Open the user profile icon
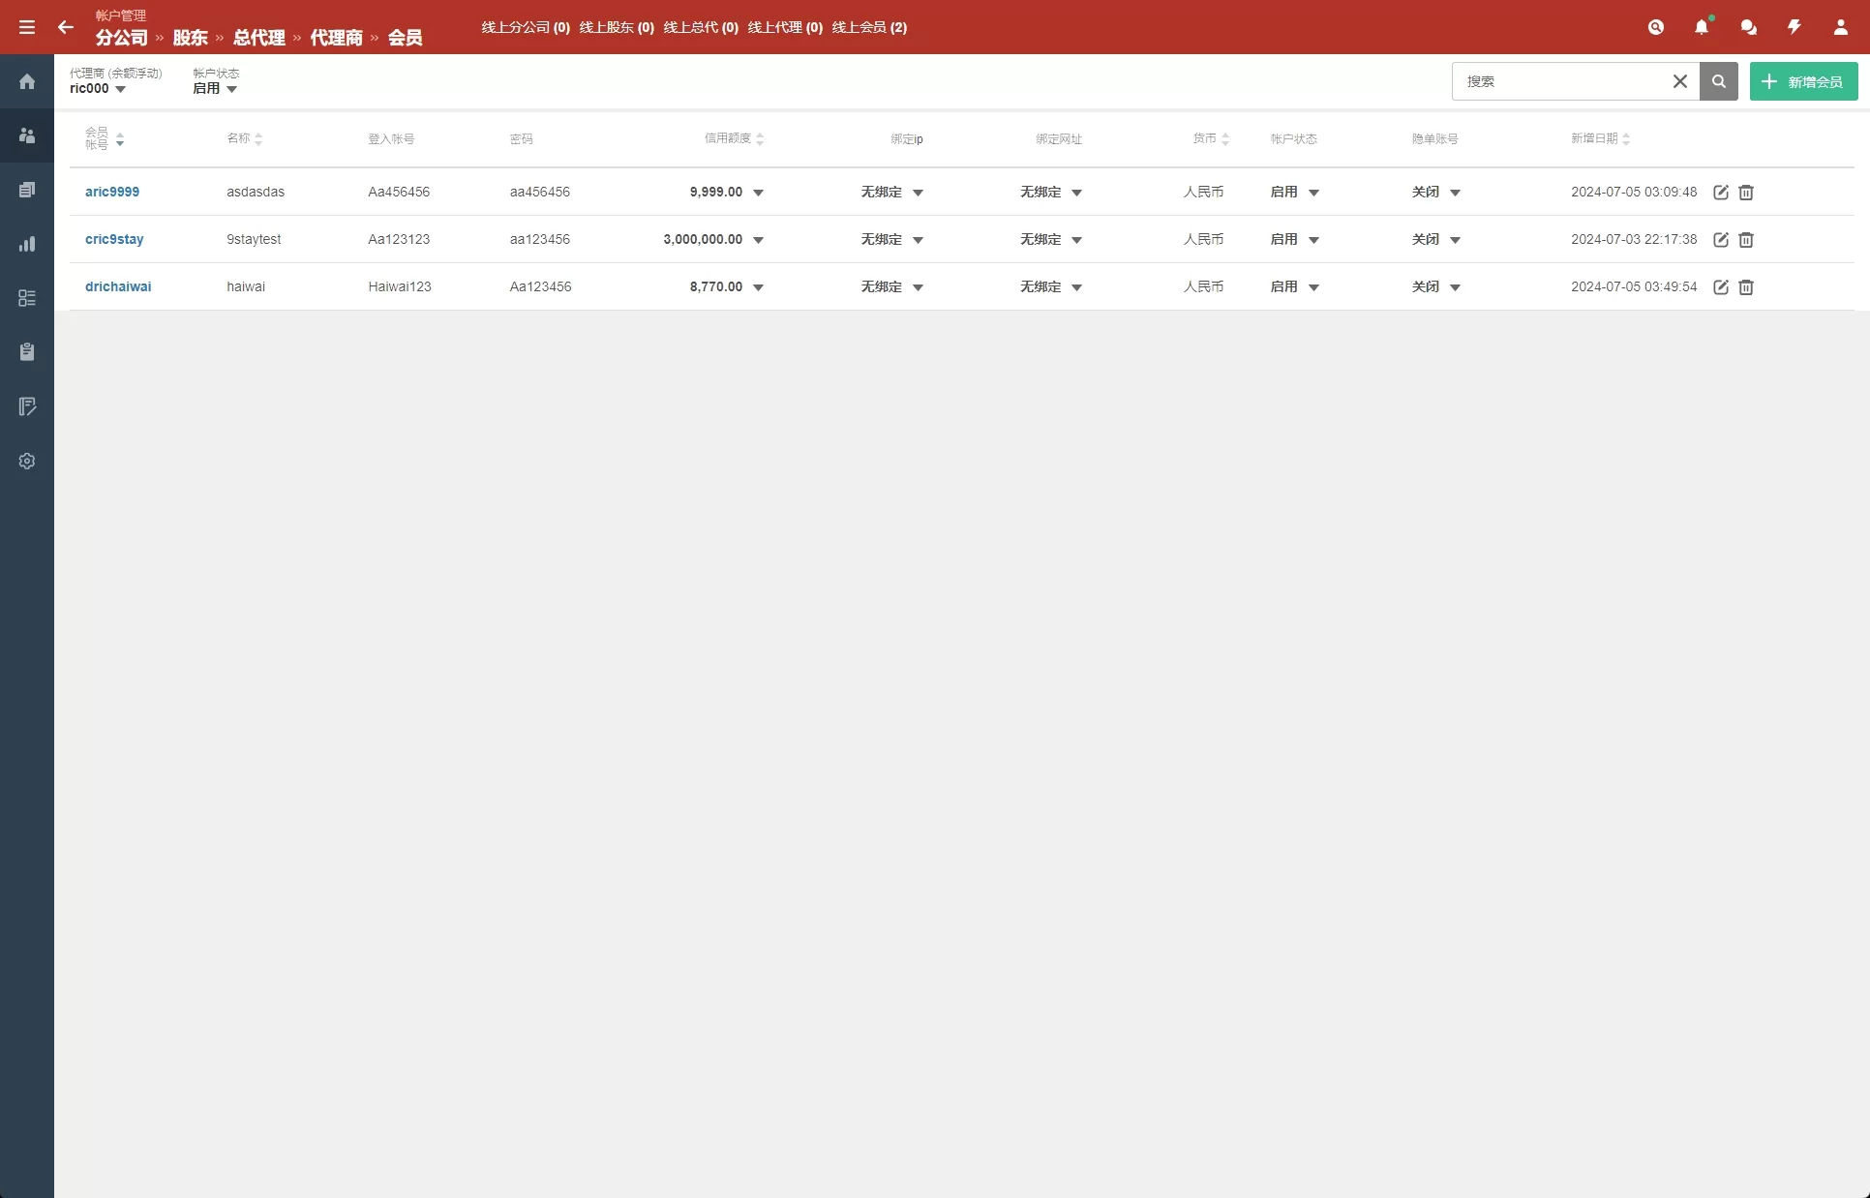Image resolution: width=1870 pixels, height=1198 pixels. coord(1841,27)
